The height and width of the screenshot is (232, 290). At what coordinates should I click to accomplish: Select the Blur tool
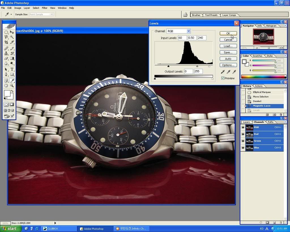pyautogui.click(x=6, y=63)
